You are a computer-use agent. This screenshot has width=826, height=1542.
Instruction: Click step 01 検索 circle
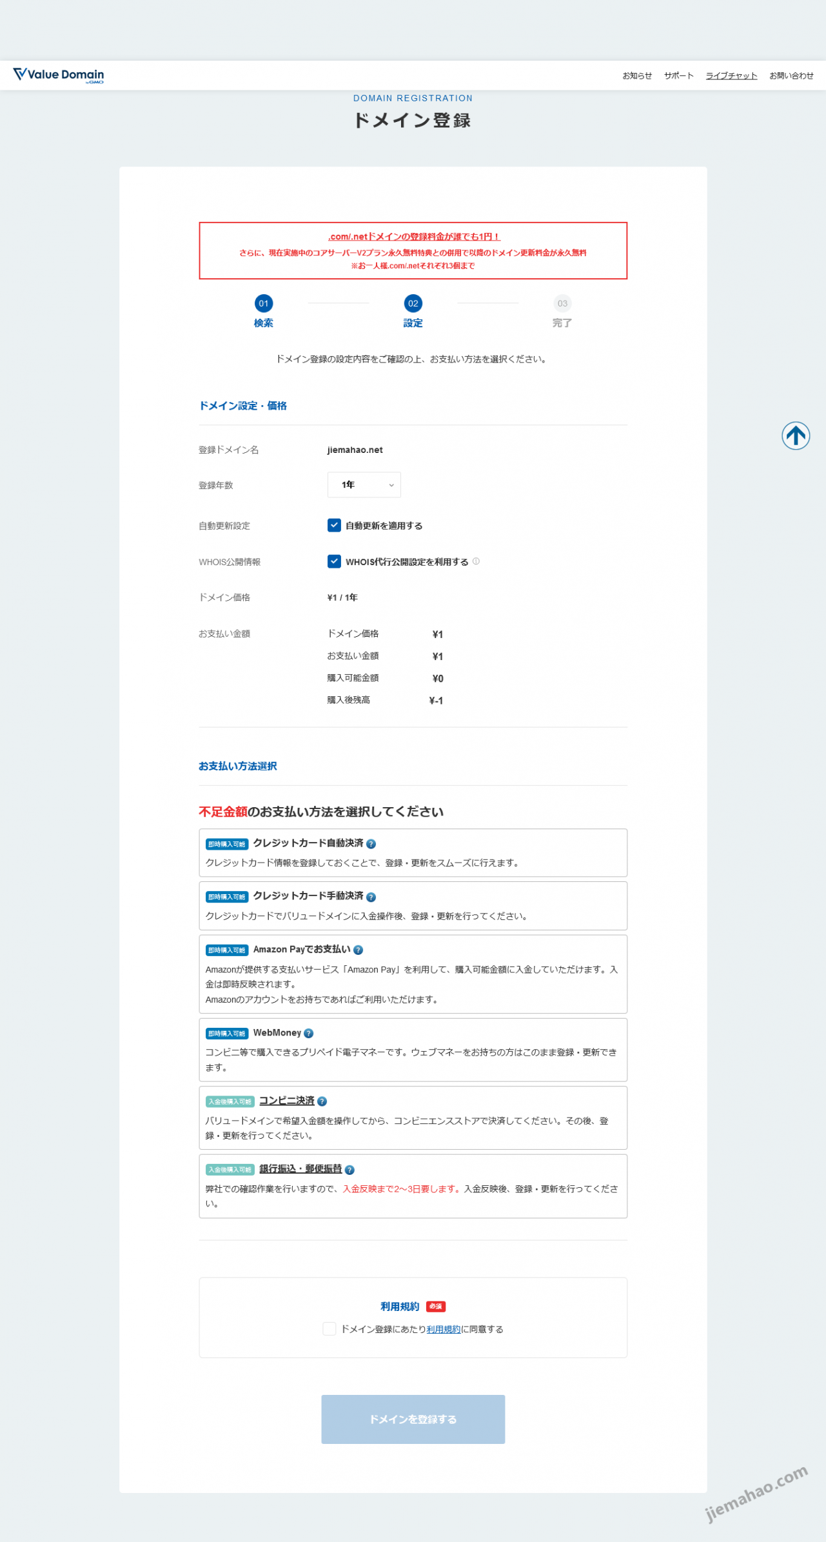pyautogui.click(x=264, y=303)
